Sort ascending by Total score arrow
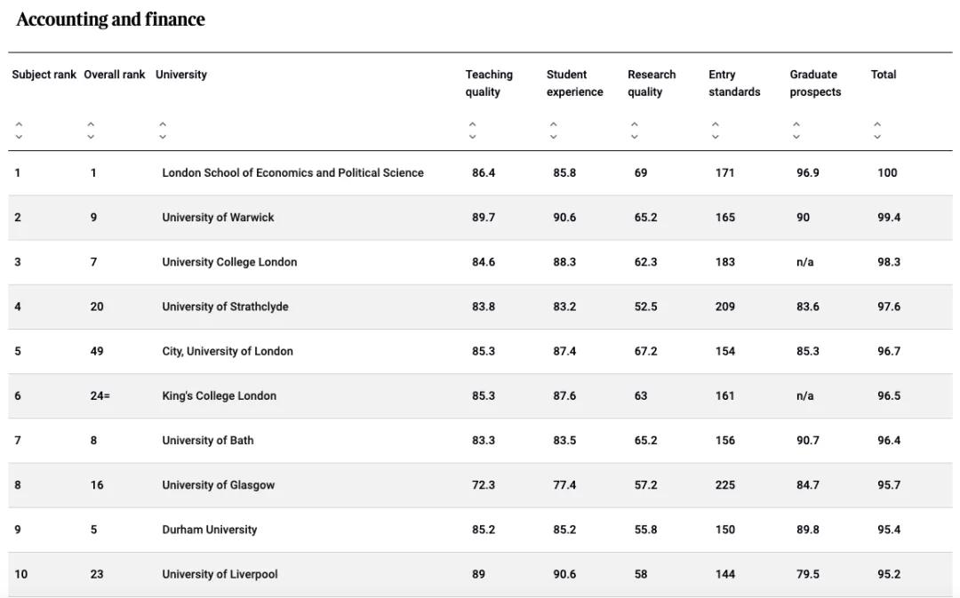This screenshot has height=598, width=960. pyautogui.click(x=876, y=125)
